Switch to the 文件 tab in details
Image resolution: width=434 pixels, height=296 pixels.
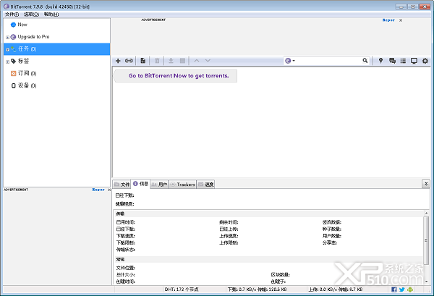pos(122,185)
